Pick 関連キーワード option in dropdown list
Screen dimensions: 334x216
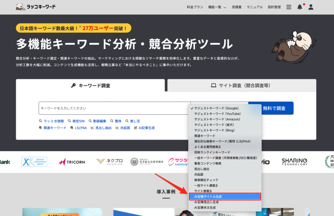(x=205, y=136)
